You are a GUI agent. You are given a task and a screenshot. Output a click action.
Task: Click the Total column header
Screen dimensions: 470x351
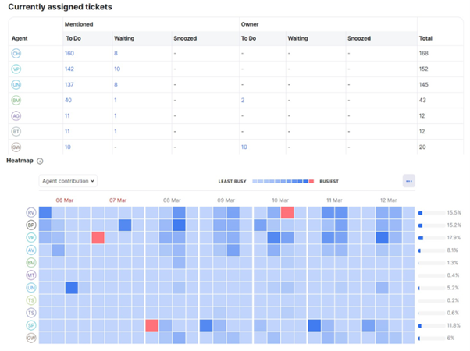click(x=425, y=38)
